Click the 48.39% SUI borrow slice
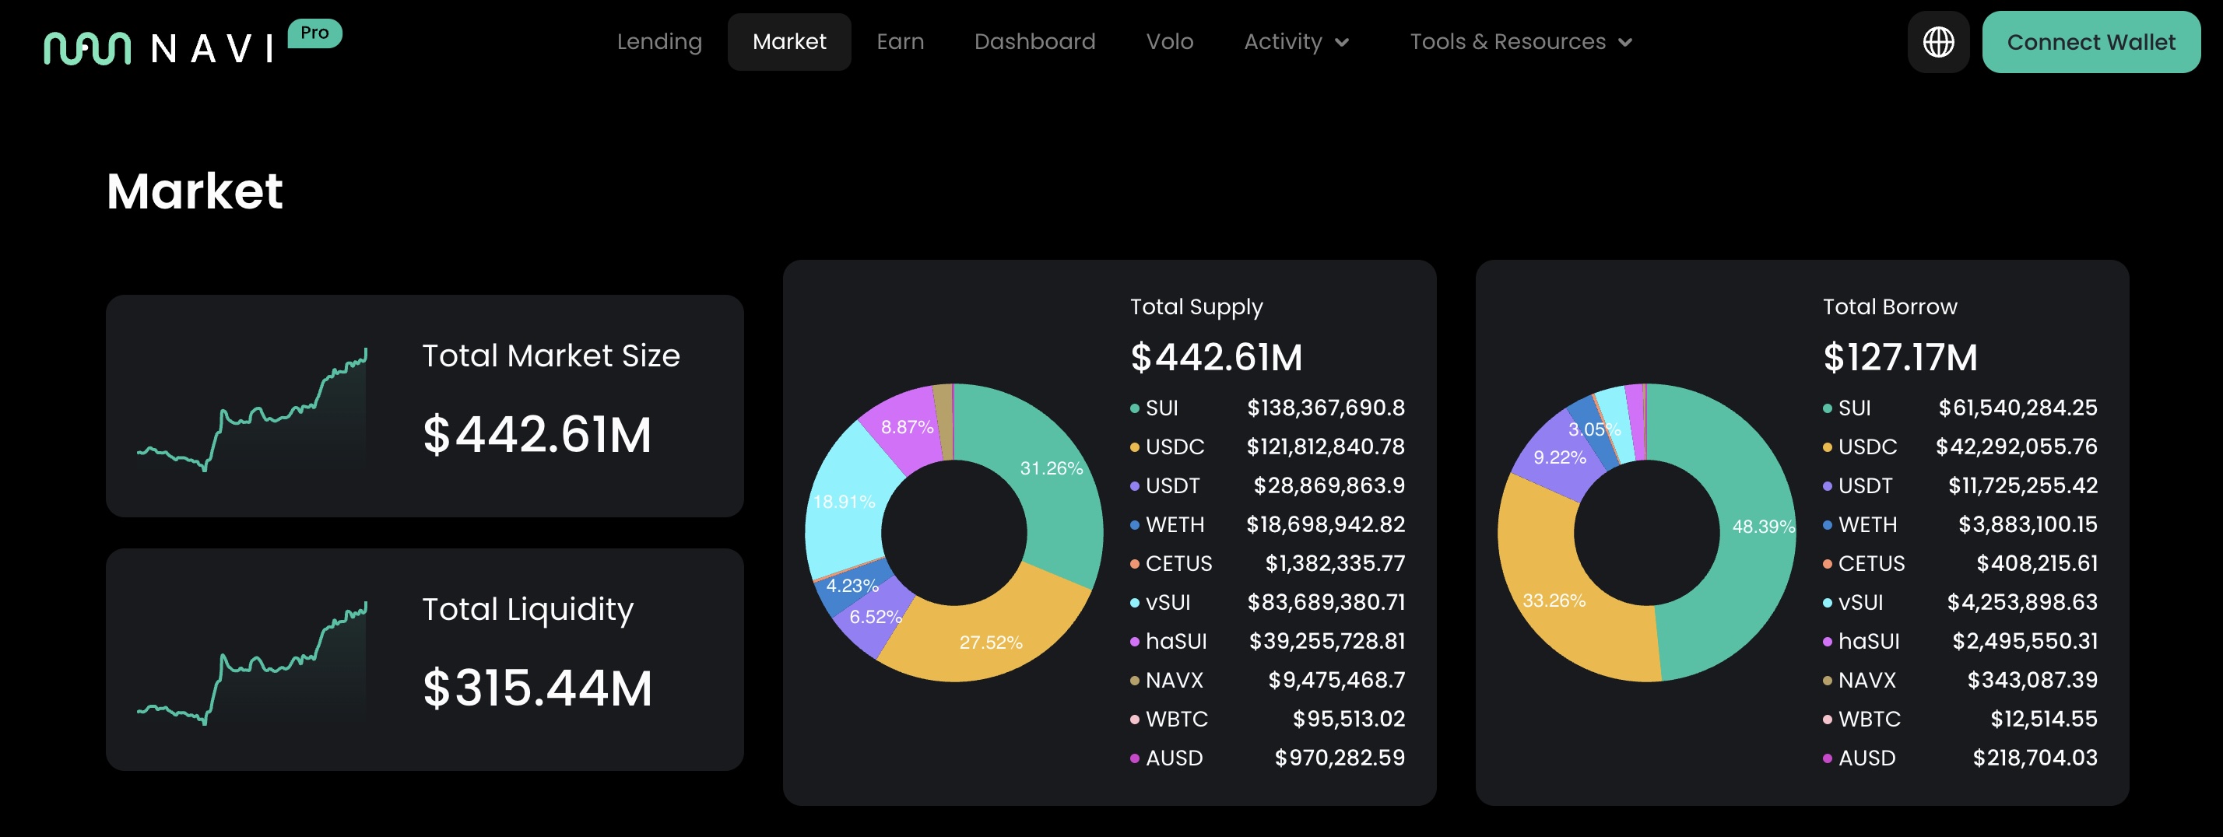The height and width of the screenshot is (837, 2223). point(1763,526)
